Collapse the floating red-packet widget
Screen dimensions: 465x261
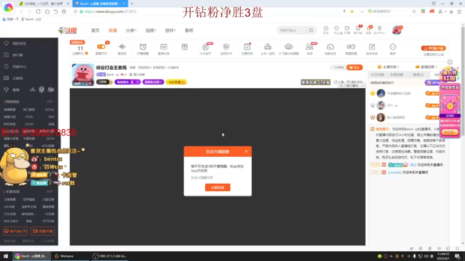[450, 62]
